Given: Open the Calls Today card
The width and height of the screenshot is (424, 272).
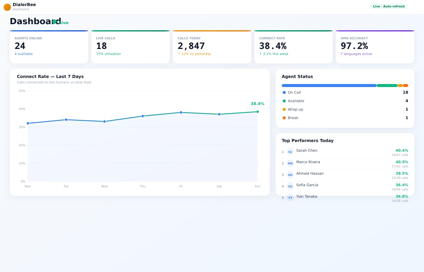Looking at the screenshot, I should click(x=212, y=47).
